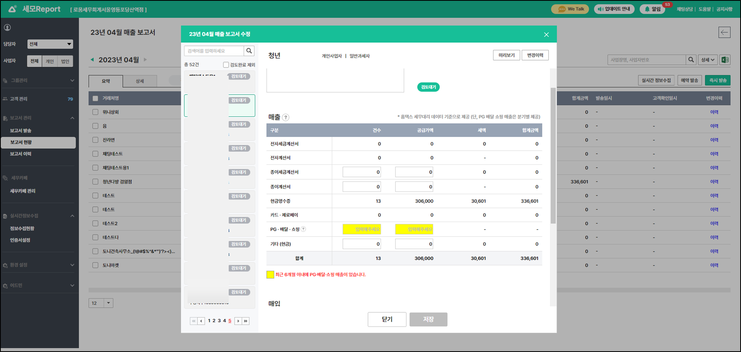The height and width of the screenshot is (352, 741).
Task: Check the 위니상회 row checkbox
Action: tap(95, 112)
